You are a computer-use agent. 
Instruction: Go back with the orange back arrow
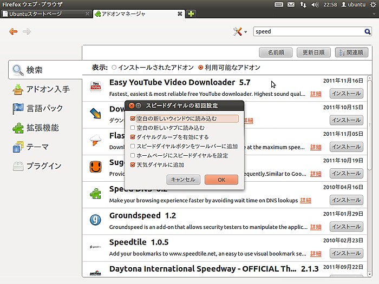pyautogui.click(x=13, y=31)
